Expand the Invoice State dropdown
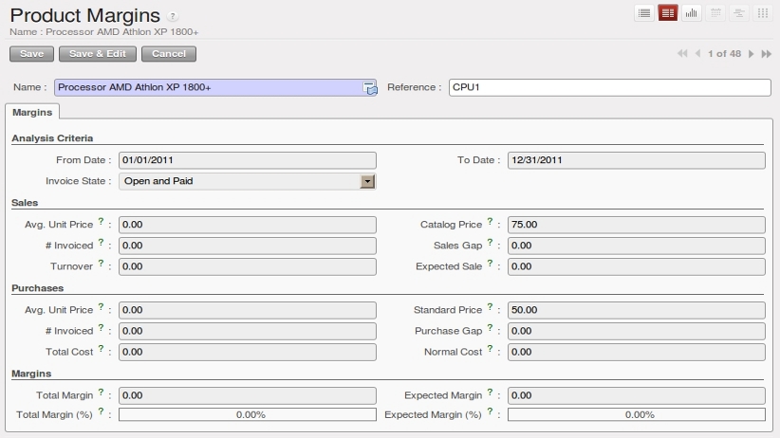 (x=368, y=181)
